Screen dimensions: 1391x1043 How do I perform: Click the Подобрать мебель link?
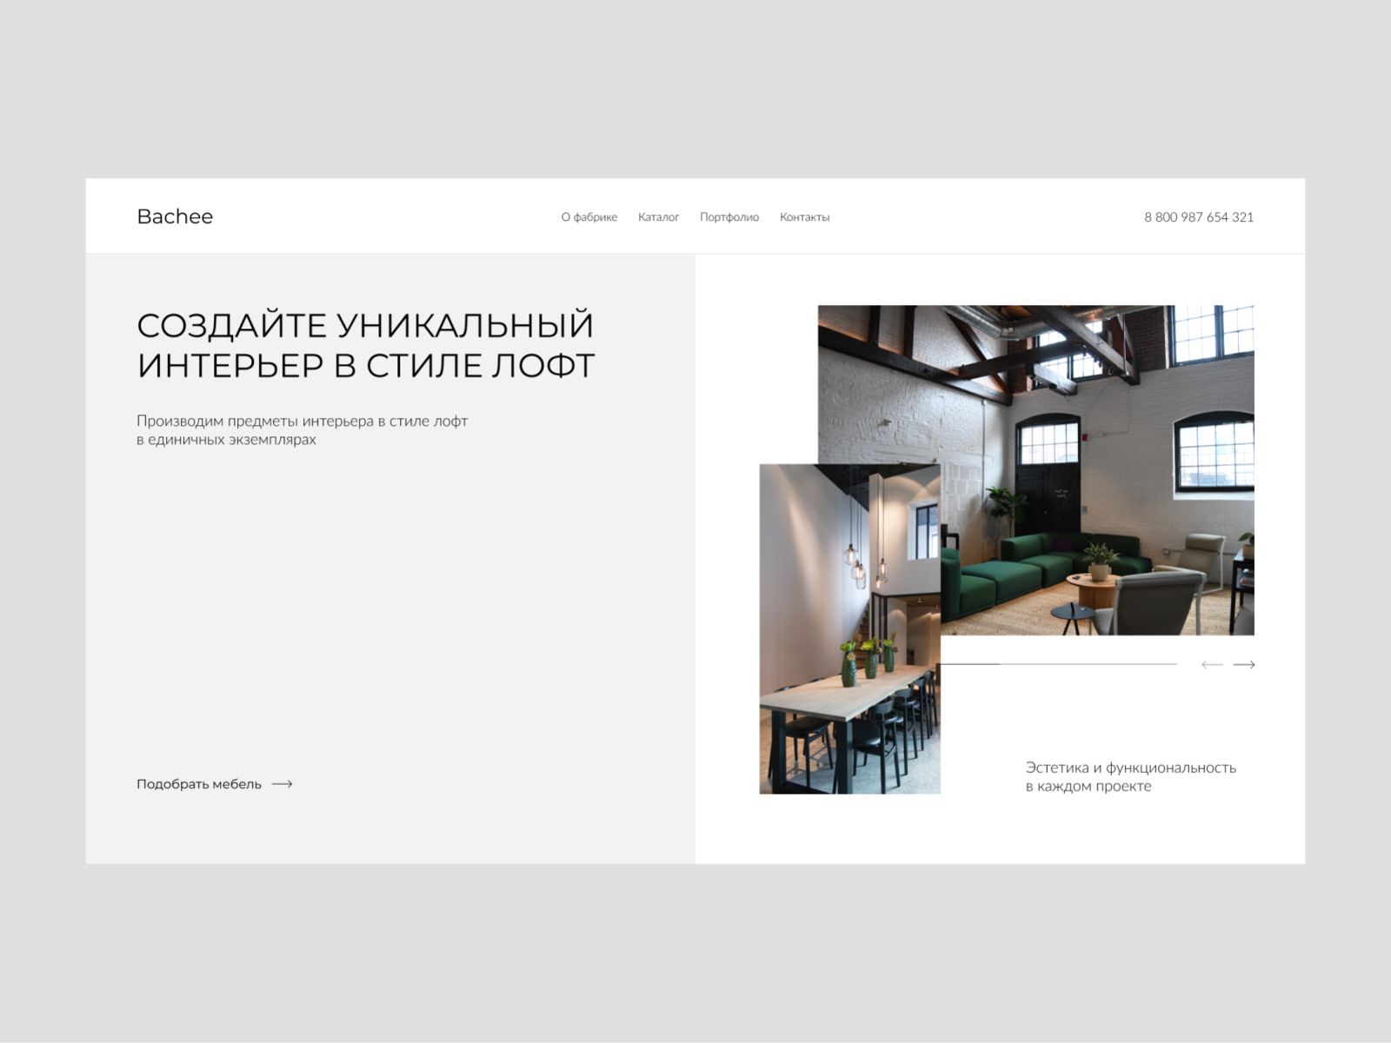click(x=197, y=784)
